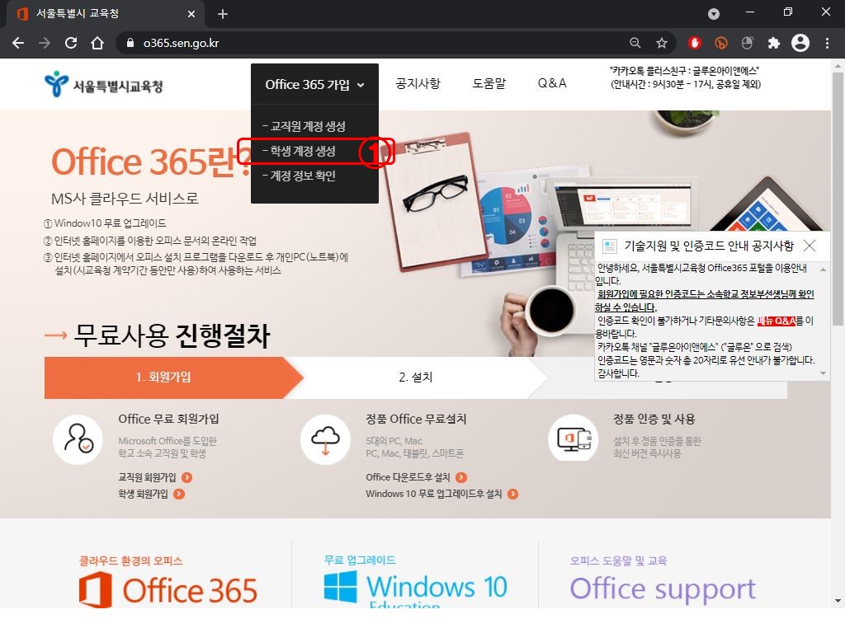Open the browser home page
The height and width of the screenshot is (633, 845).
click(97, 43)
